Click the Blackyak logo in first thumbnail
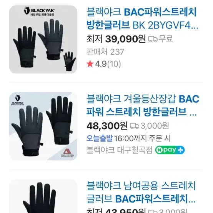Screen dimensions: 213x213 [x=39, y=11]
